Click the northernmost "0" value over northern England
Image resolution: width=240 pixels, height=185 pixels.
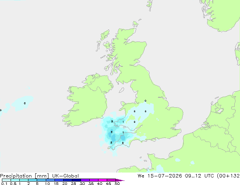pos(145,101)
